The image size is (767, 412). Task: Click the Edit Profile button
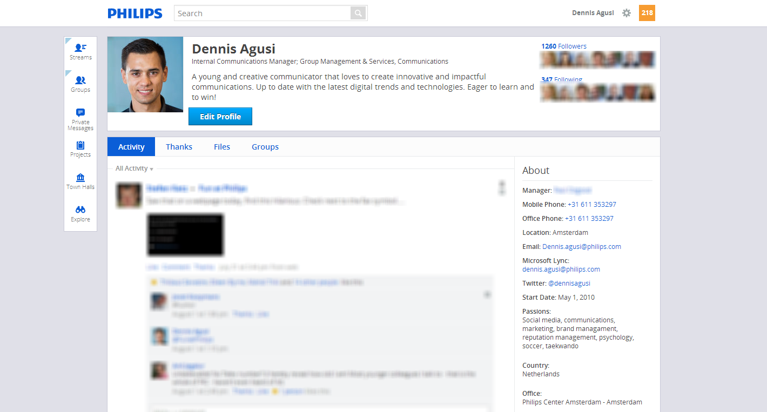pyautogui.click(x=220, y=117)
